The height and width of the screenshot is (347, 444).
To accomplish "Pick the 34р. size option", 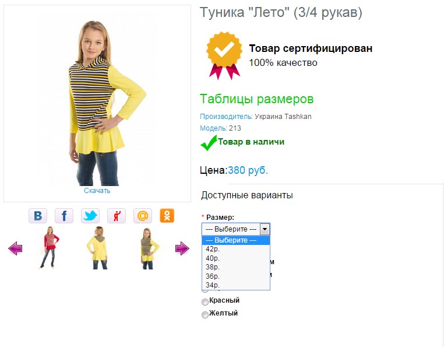I will 236,285.
